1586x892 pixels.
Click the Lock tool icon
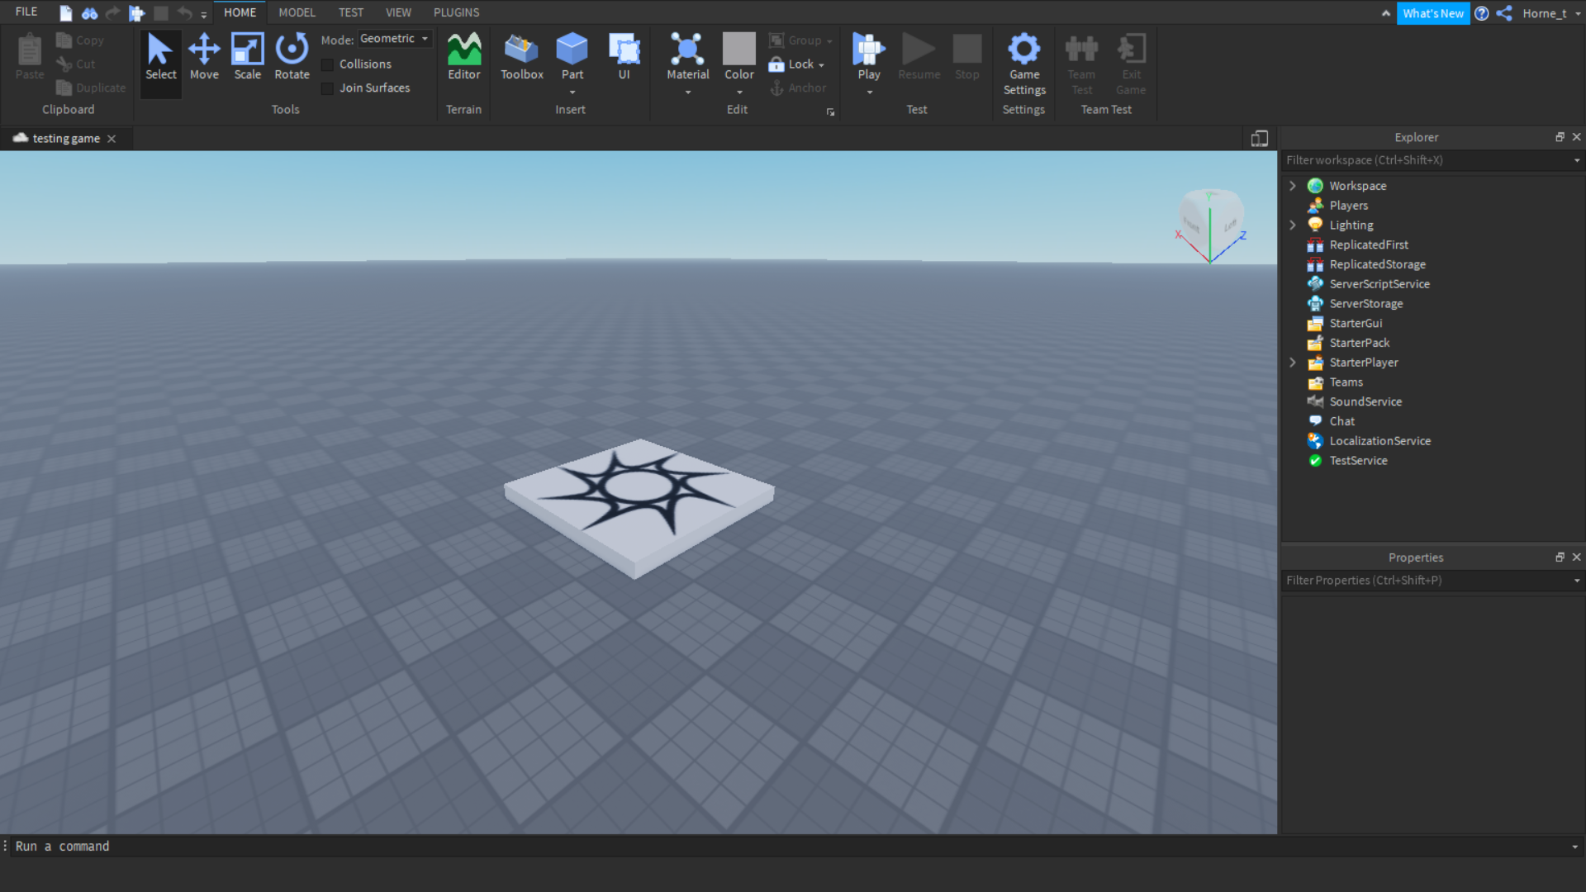776,64
